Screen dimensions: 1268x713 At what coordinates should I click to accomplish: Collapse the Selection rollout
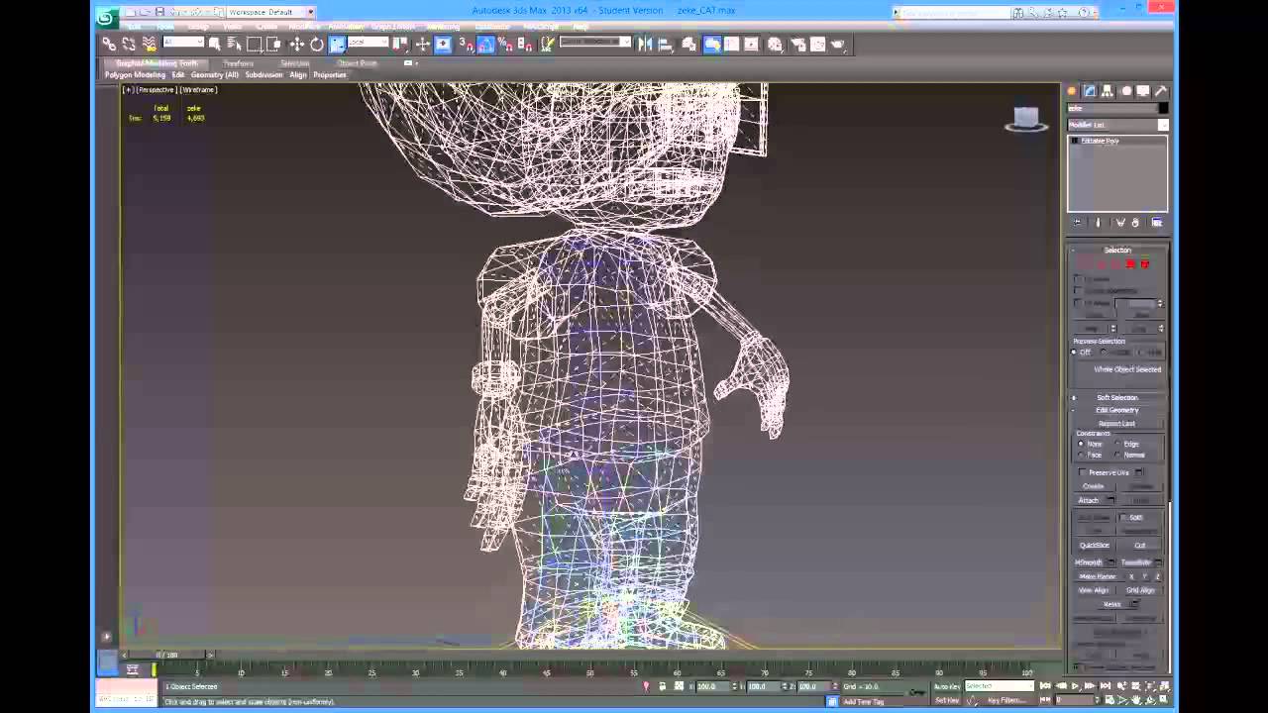pyautogui.click(x=1116, y=251)
